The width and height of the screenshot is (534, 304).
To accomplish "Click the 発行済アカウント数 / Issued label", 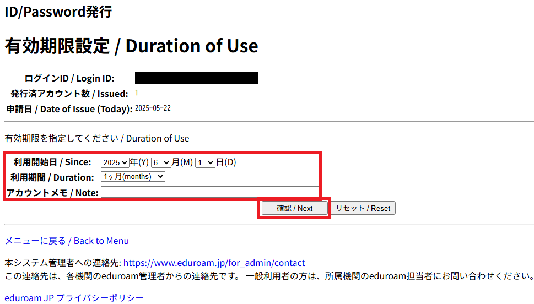I will click(x=69, y=94).
